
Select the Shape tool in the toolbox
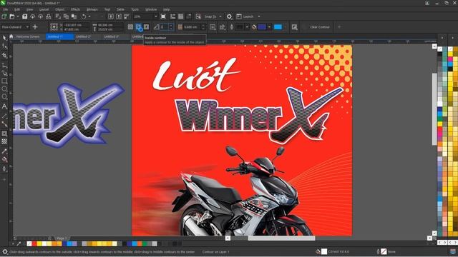(4, 46)
